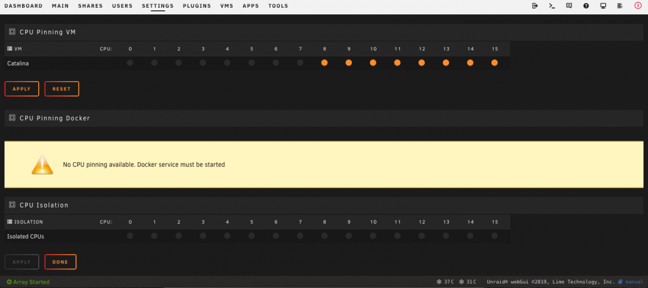Click the logout icon in top bar
Screen dimensions: 648x288
535,6
